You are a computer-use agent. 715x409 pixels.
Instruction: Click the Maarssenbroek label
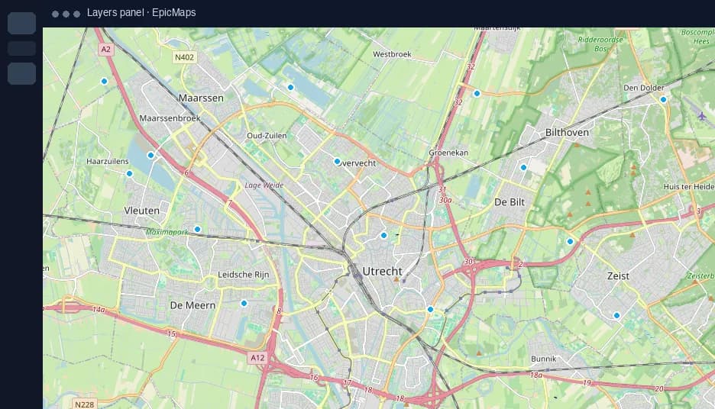(x=170, y=118)
